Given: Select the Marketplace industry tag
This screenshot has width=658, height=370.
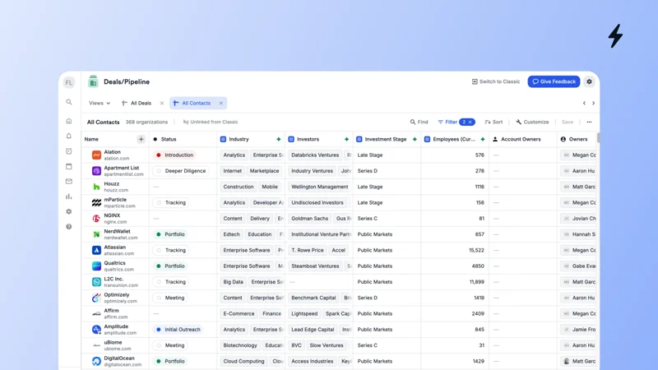Looking at the screenshot, I should [264, 171].
